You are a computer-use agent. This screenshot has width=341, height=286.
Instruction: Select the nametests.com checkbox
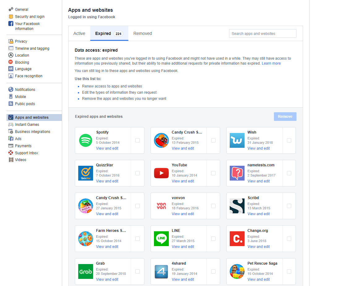tap(289, 173)
